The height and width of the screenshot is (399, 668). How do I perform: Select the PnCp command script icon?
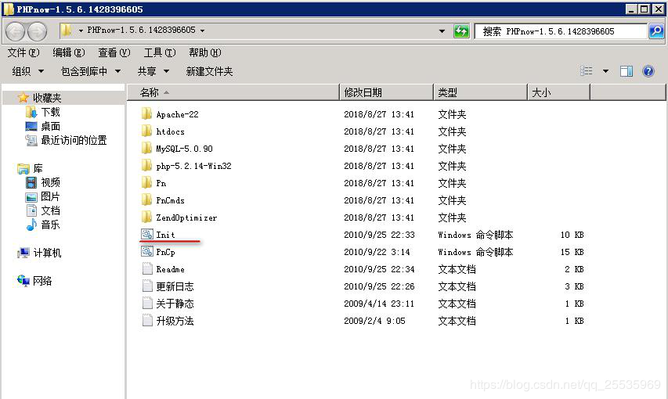coord(147,252)
